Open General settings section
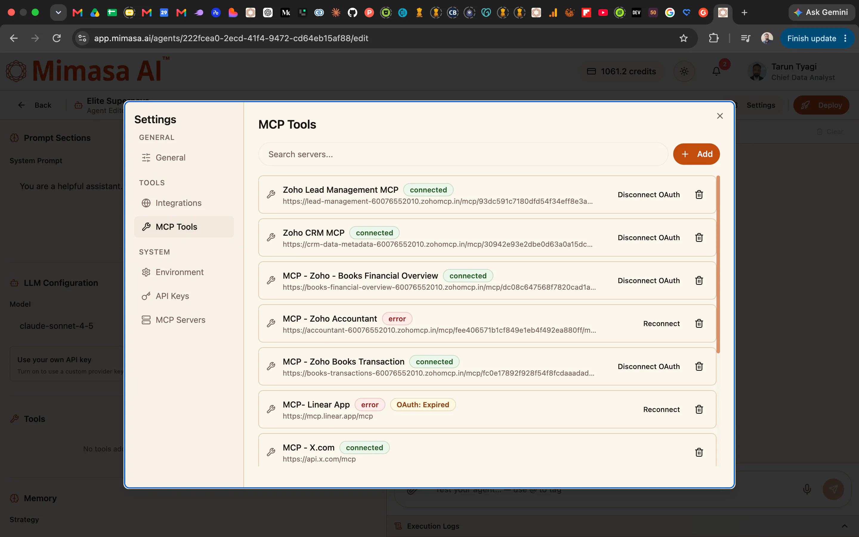Viewport: 859px width, 537px height. (184, 158)
